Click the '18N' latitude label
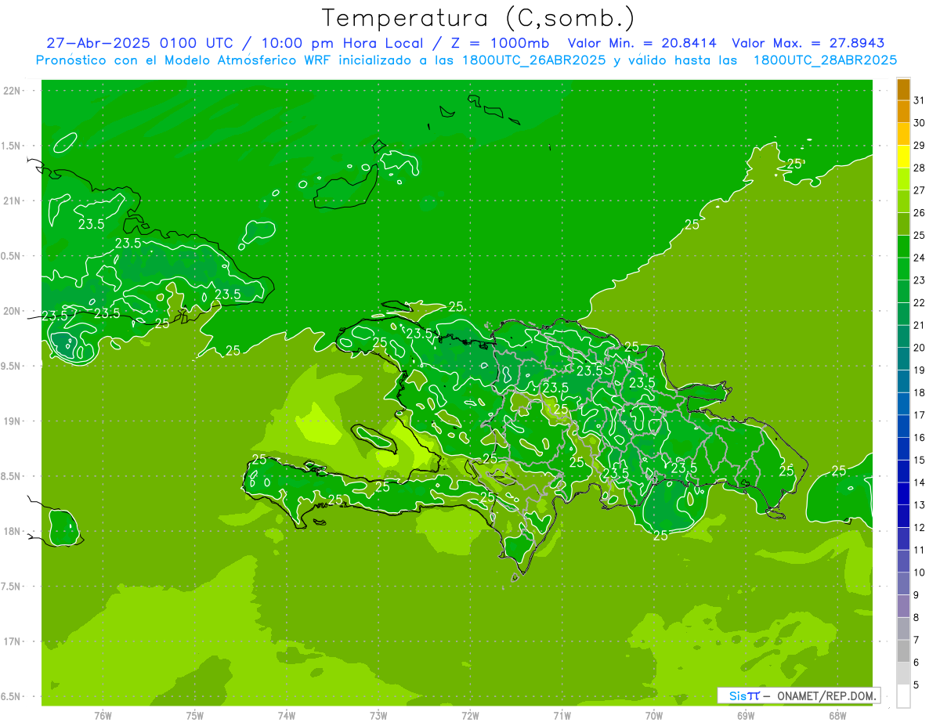This screenshot has width=940, height=726. (x=13, y=531)
